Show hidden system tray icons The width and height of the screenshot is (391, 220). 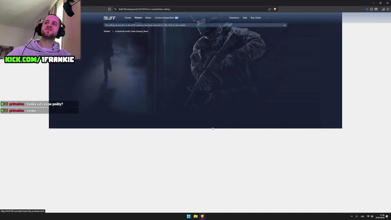pyautogui.click(x=351, y=216)
